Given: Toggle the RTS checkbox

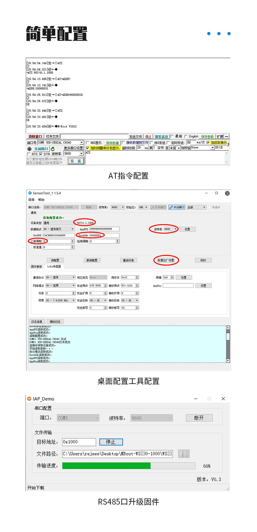Looking at the screenshot, I should click(x=29, y=154).
